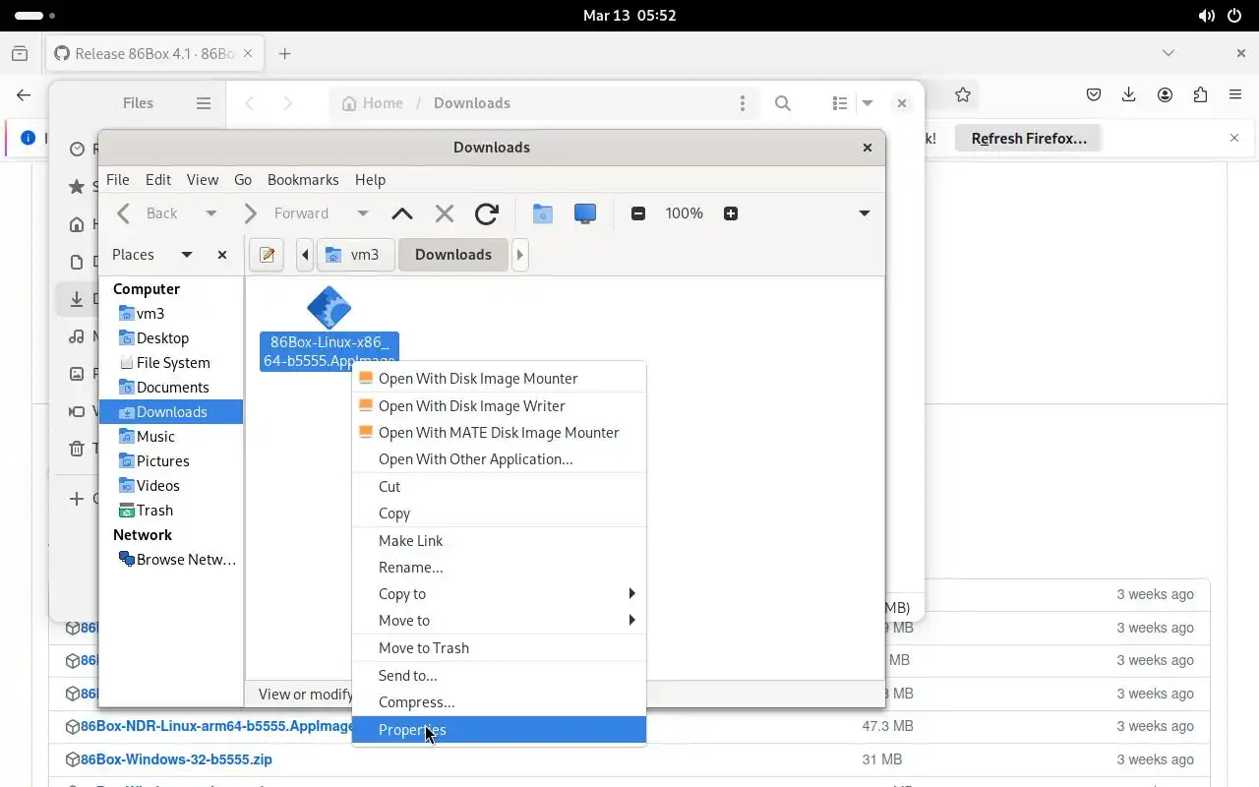Select Documents in the sidebar
The height and width of the screenshot is (787, 1259).
(x=171, y=387)
